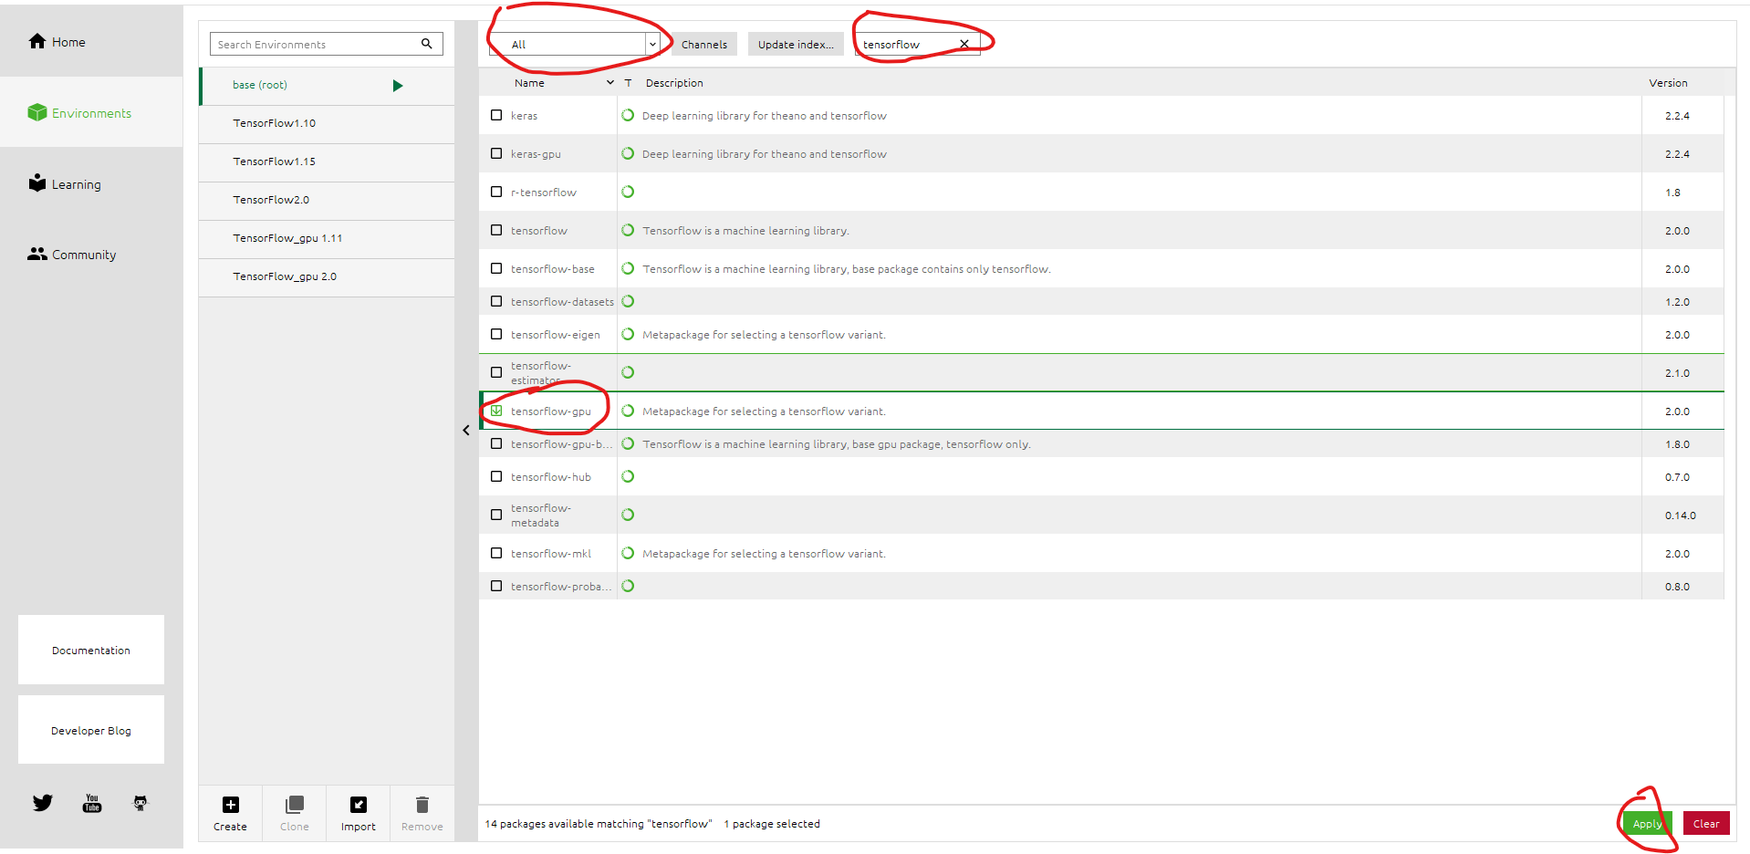Image resolution: width=1750 pixels, height=854 pixels.
Task: Check the tensorflow-base package checkbox
Action: click(x=496, y=268)
